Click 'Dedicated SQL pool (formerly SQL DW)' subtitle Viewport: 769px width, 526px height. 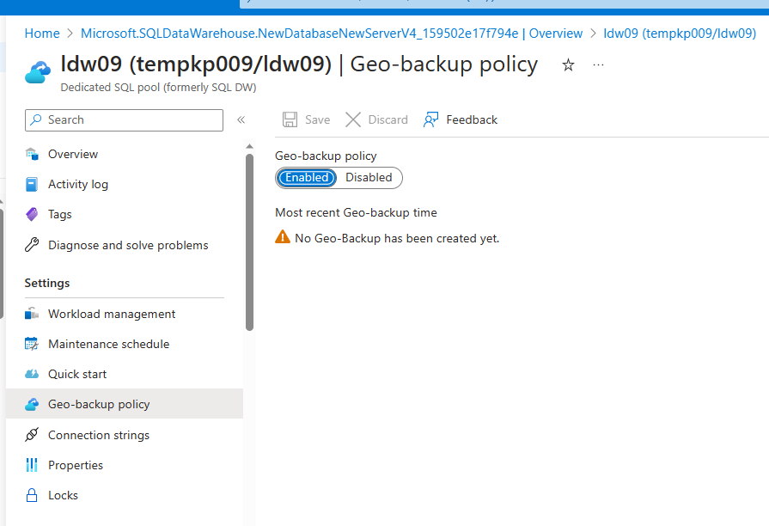pyautogui.click(x=158, y=88)
